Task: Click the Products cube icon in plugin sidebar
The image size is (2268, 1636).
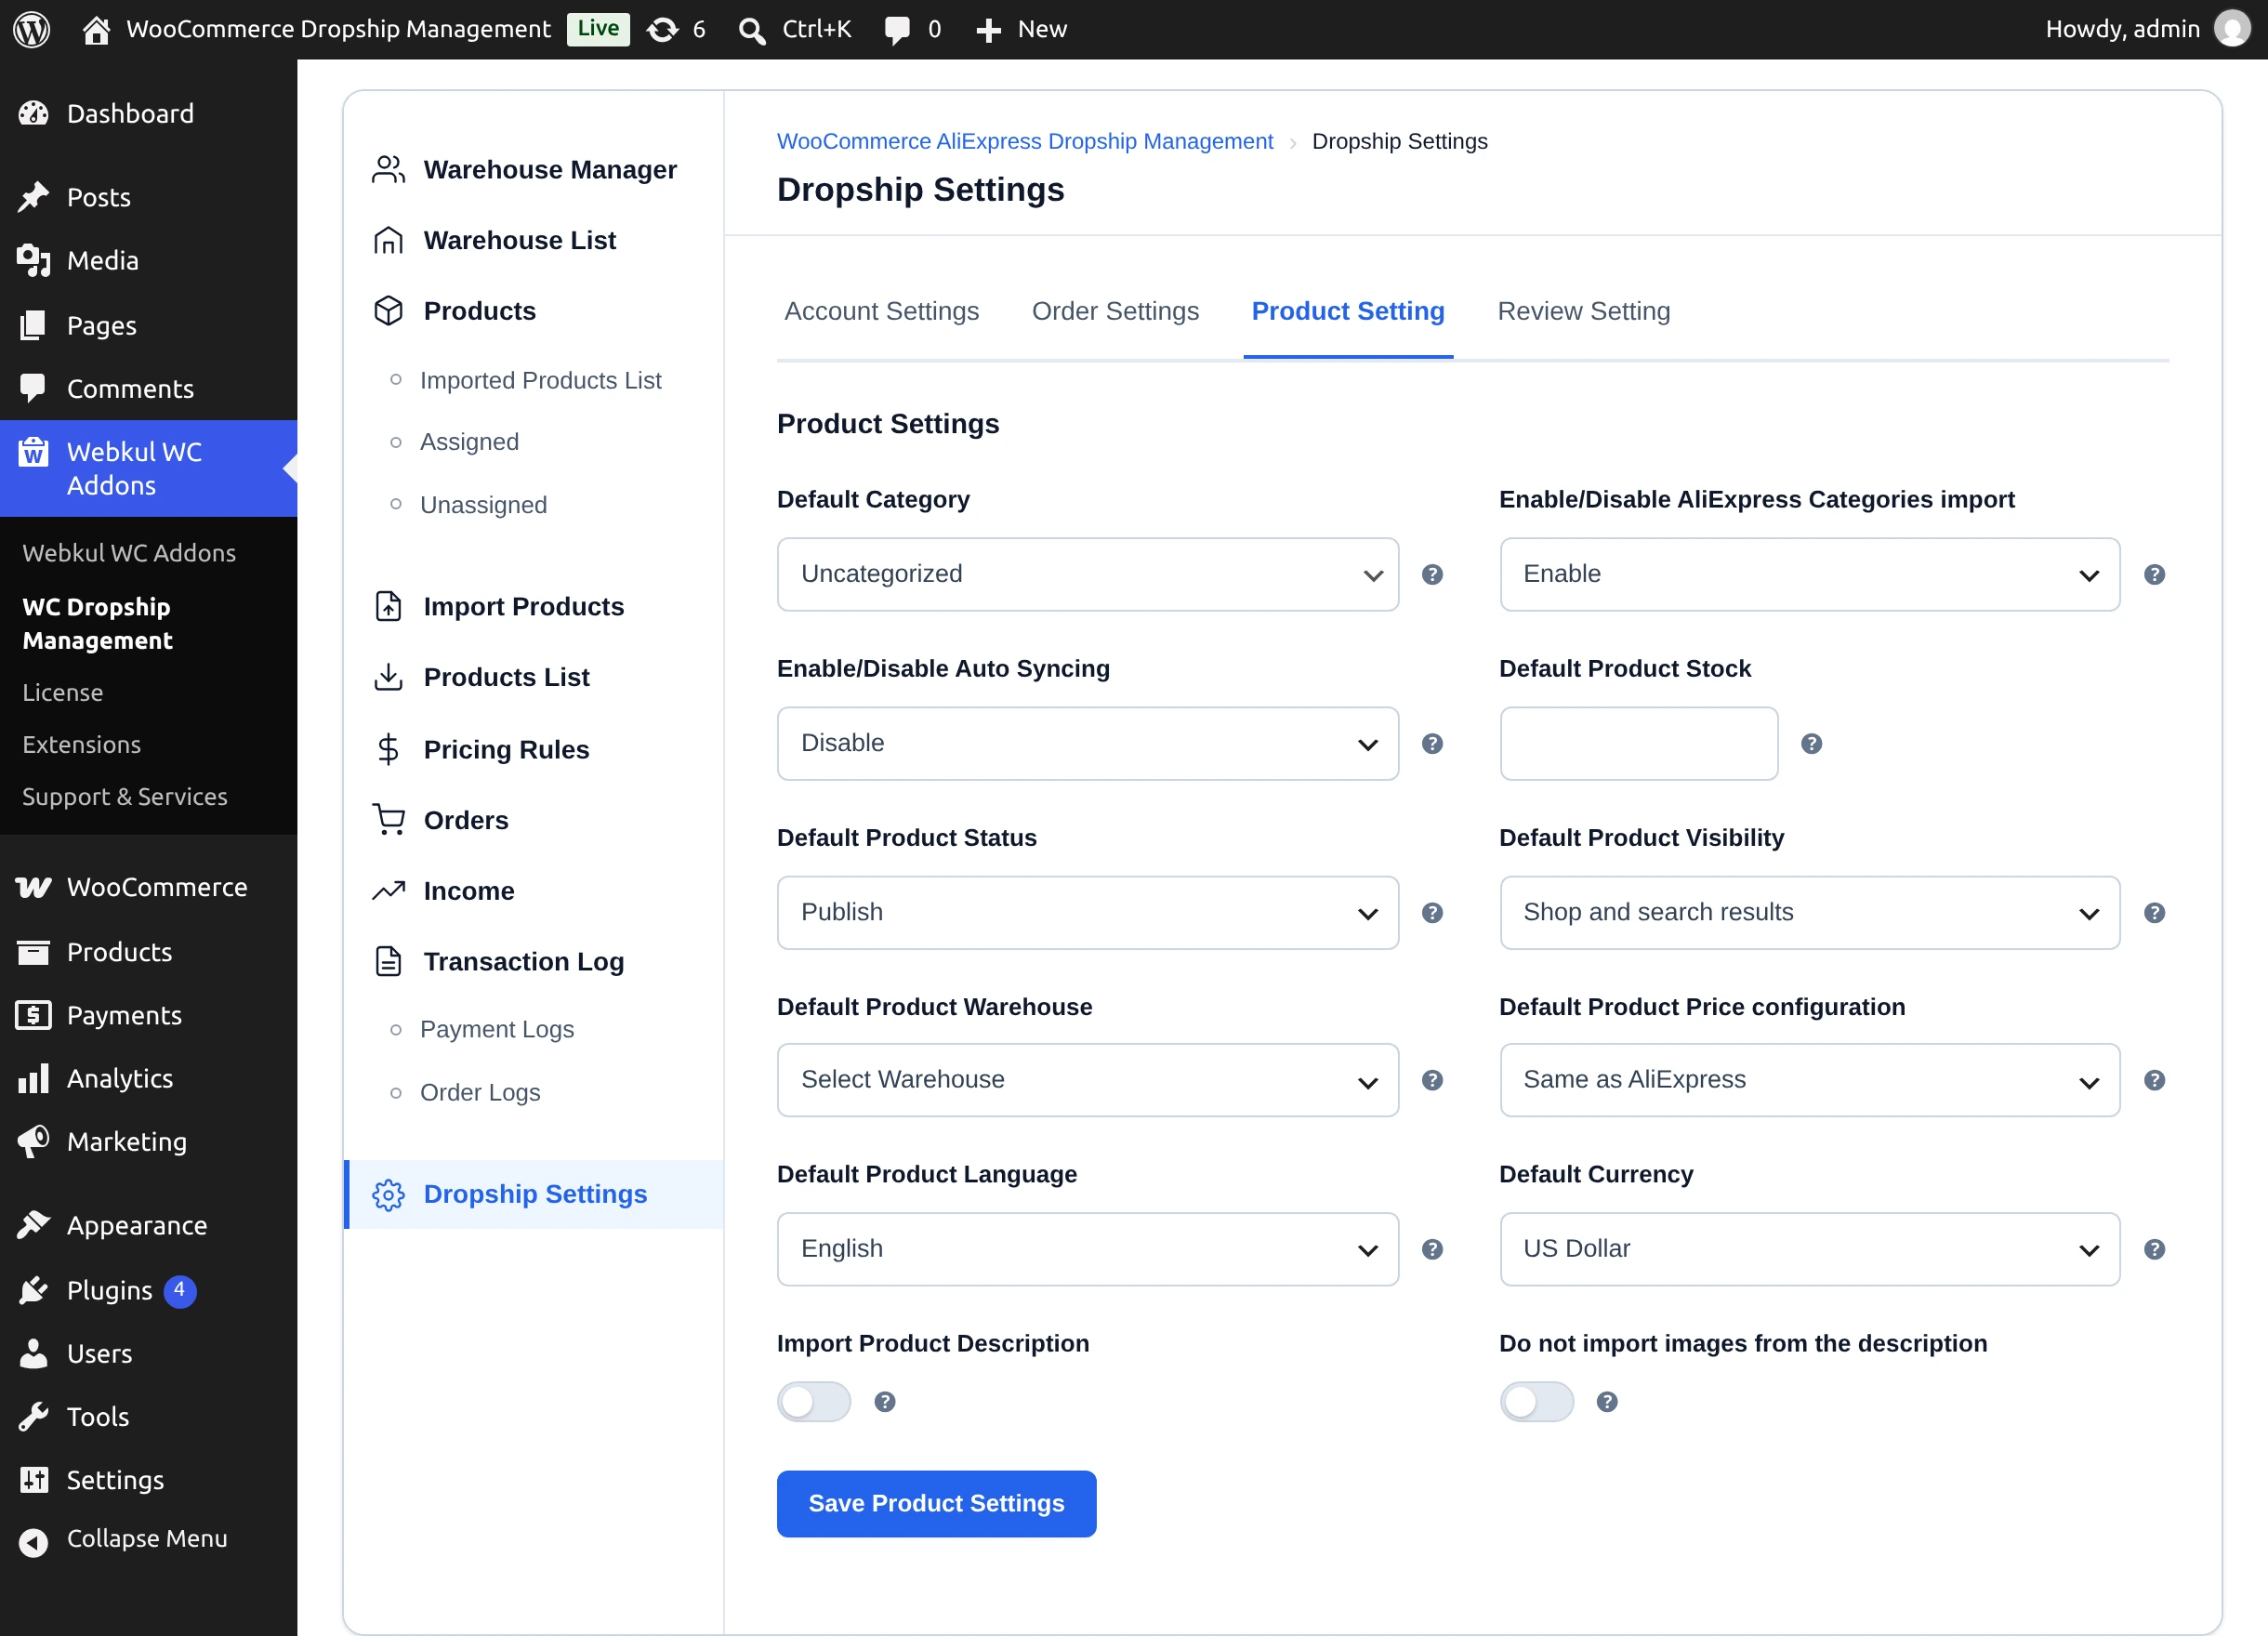Action: point(388,311)
